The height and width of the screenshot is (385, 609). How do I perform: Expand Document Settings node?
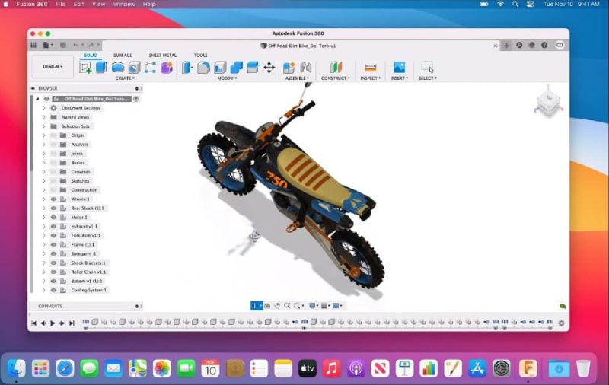pyautogui.click(x=44, y=108)
